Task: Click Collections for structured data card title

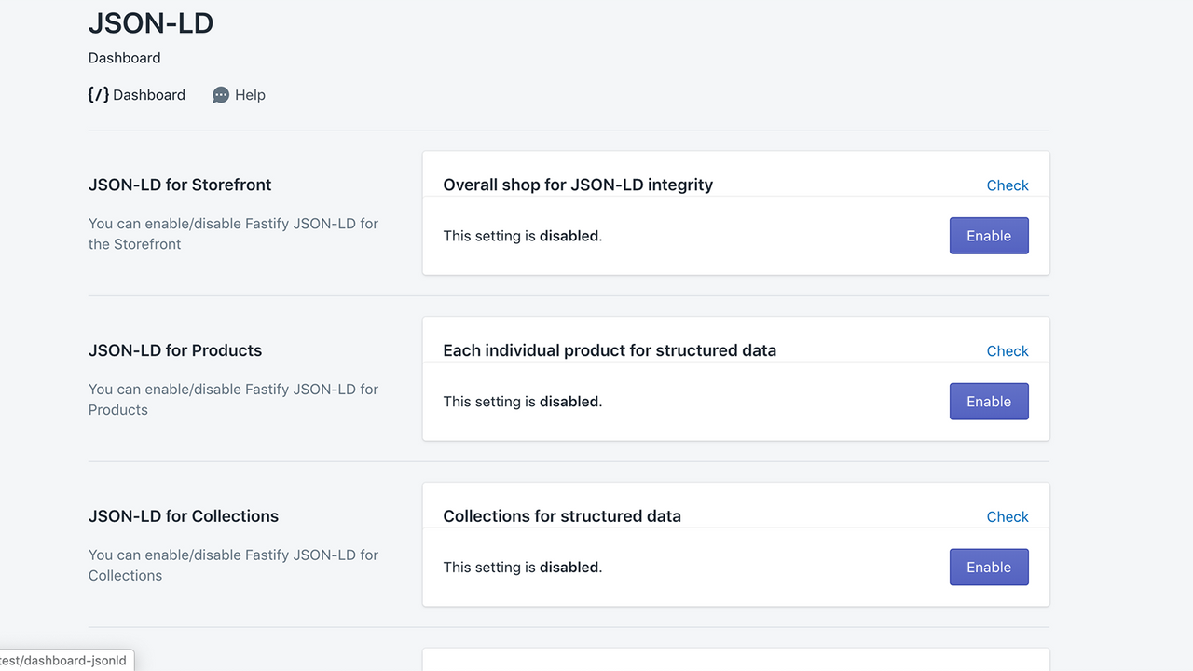Action: coord(562,516)
